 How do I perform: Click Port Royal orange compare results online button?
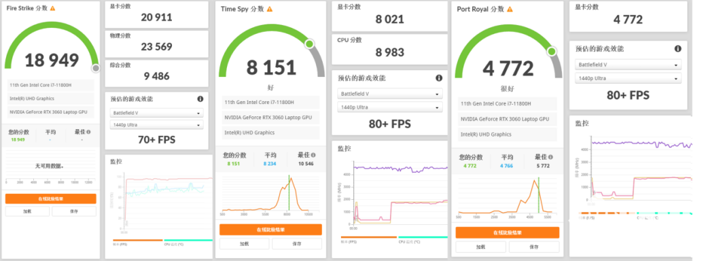point(508,232)
